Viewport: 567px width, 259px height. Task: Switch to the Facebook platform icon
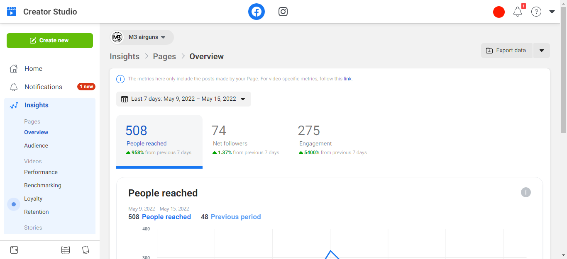[x=257, y=12]
